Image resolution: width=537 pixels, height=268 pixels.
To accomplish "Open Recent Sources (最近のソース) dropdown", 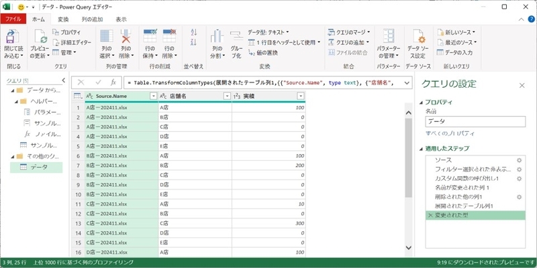I will point(457,42).
